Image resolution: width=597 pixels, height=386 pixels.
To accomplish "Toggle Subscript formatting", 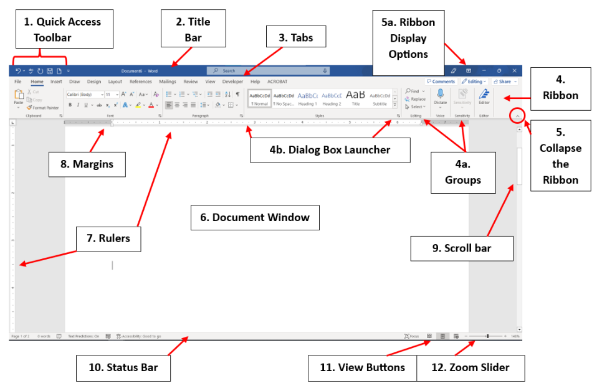I will pyautogui.click(x=108, y=105).
